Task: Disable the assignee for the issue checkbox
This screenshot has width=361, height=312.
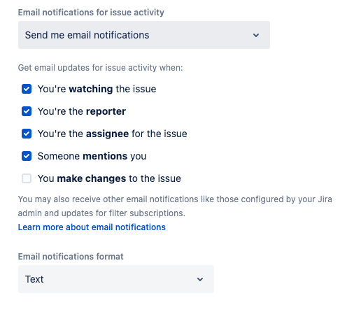Action: point(27,134)
